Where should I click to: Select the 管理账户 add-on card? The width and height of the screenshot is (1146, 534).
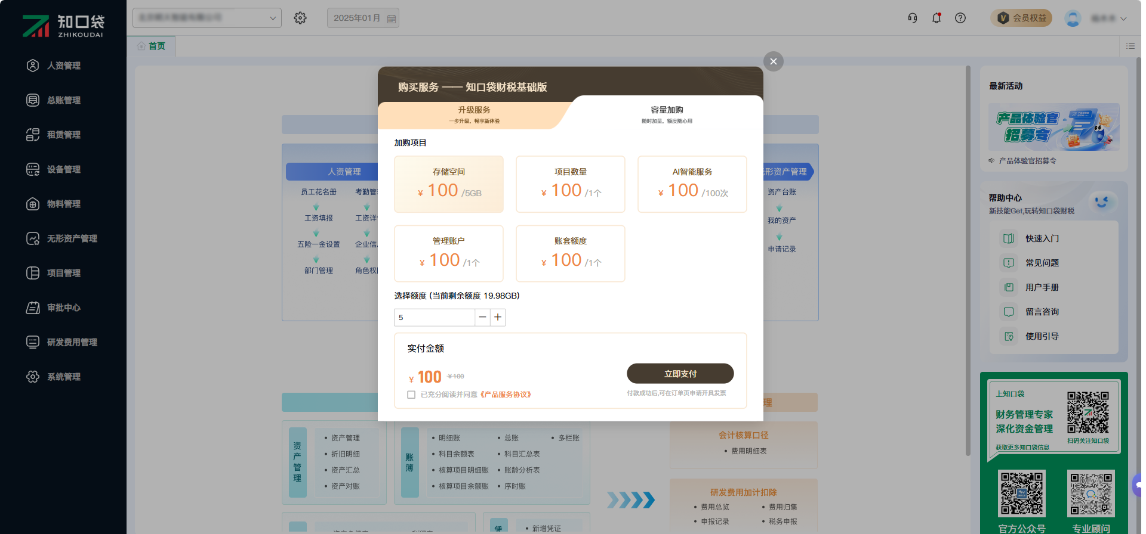449,253
